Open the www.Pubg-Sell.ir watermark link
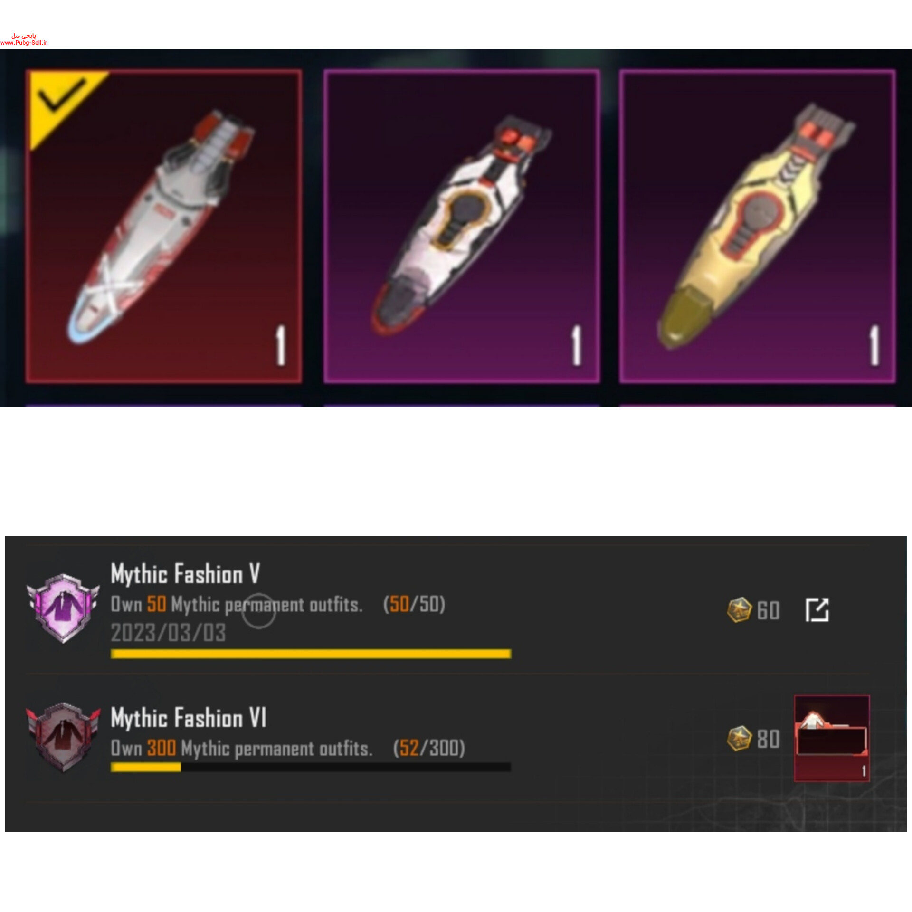 [x=24, y=43]
